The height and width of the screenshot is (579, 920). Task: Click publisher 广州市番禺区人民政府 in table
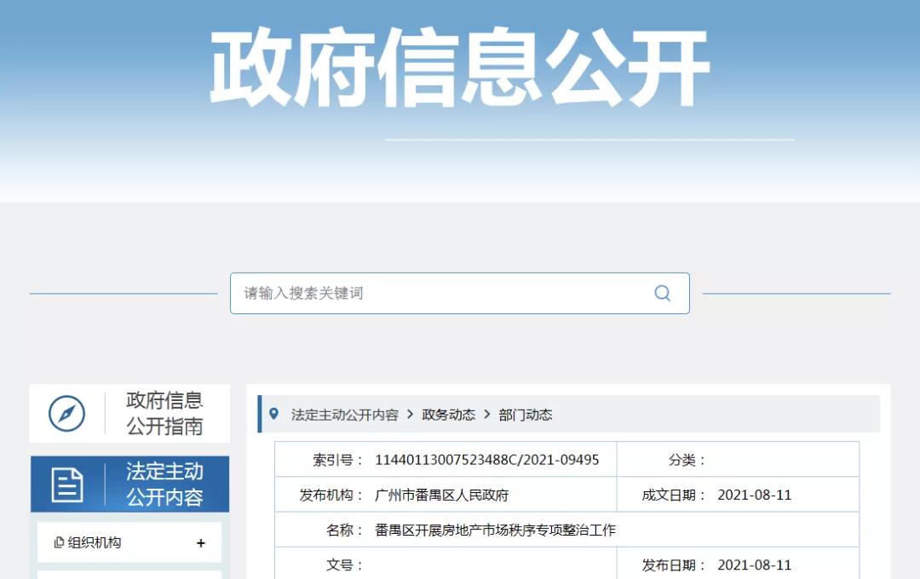pyautogui.click(x=441, y=495)
